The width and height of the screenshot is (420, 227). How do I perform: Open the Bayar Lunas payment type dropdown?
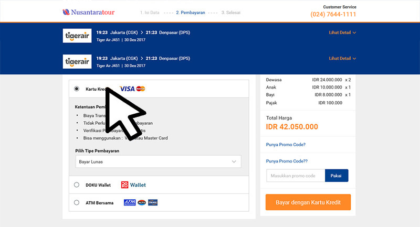click(x=159, y=162)
